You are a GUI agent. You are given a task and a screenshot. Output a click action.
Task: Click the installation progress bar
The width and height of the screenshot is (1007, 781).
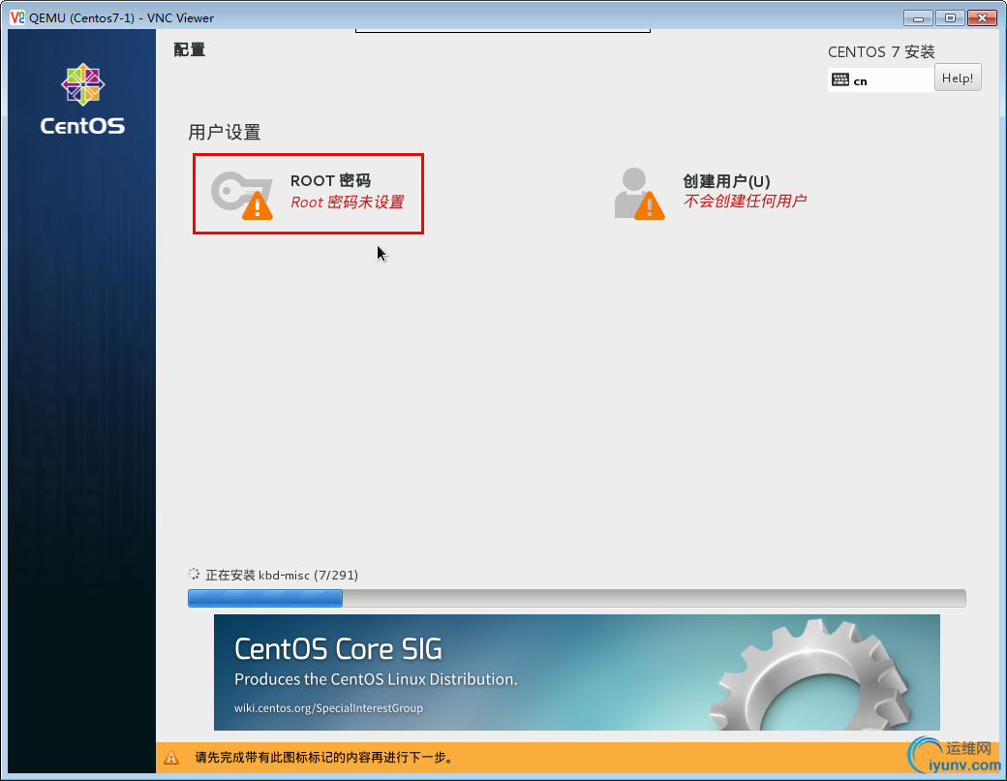(x=576, y=598)
